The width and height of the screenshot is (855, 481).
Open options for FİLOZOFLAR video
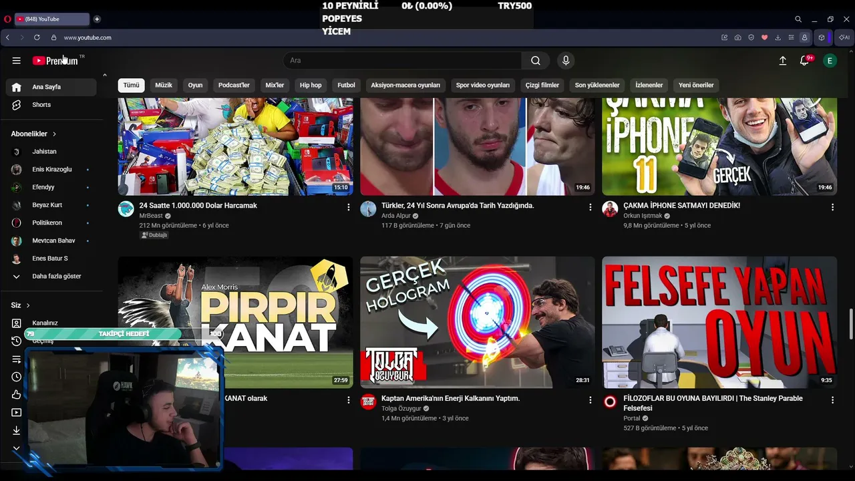tap(832, 400)
